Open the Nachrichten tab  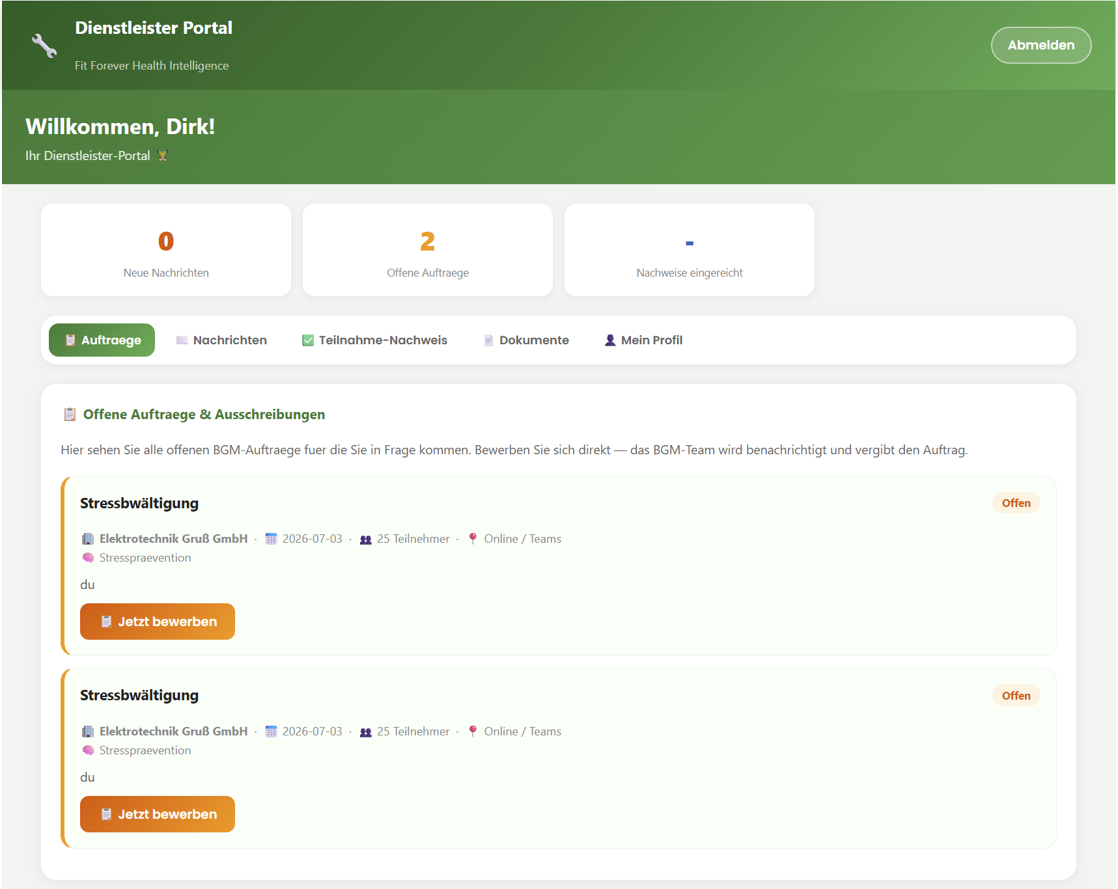click(x=221, y=340)
